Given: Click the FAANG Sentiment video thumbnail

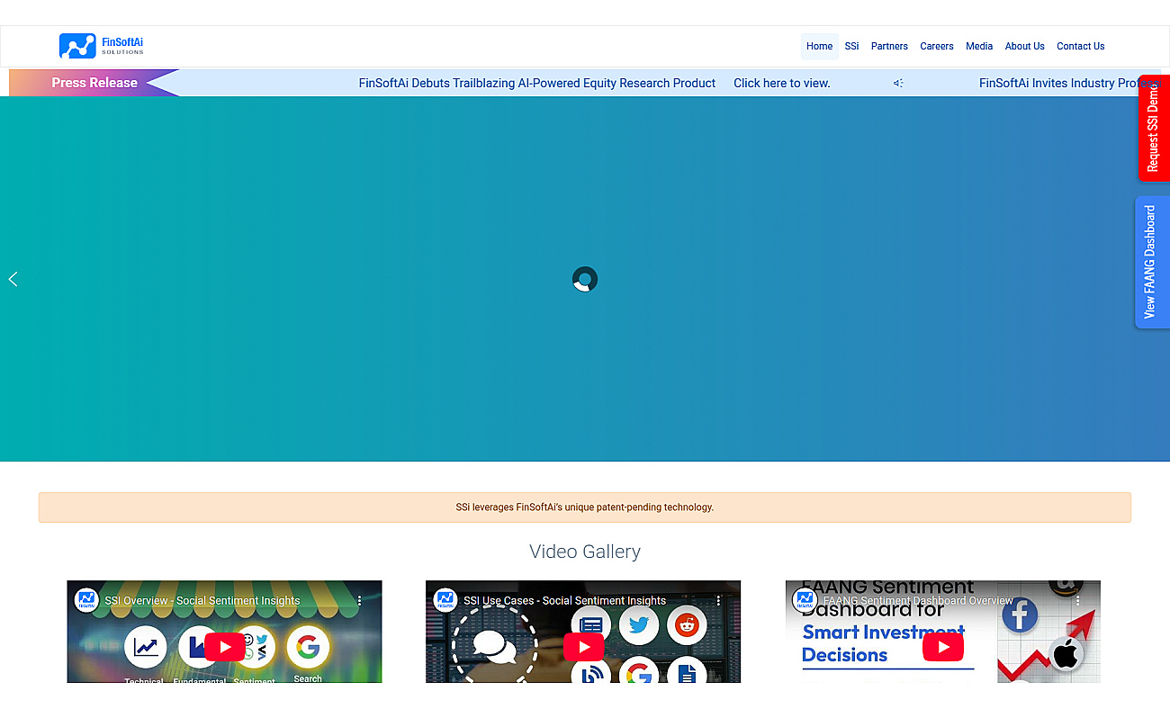Looking at the screenshot, I should pyautogui.click(x=943, y=632).
